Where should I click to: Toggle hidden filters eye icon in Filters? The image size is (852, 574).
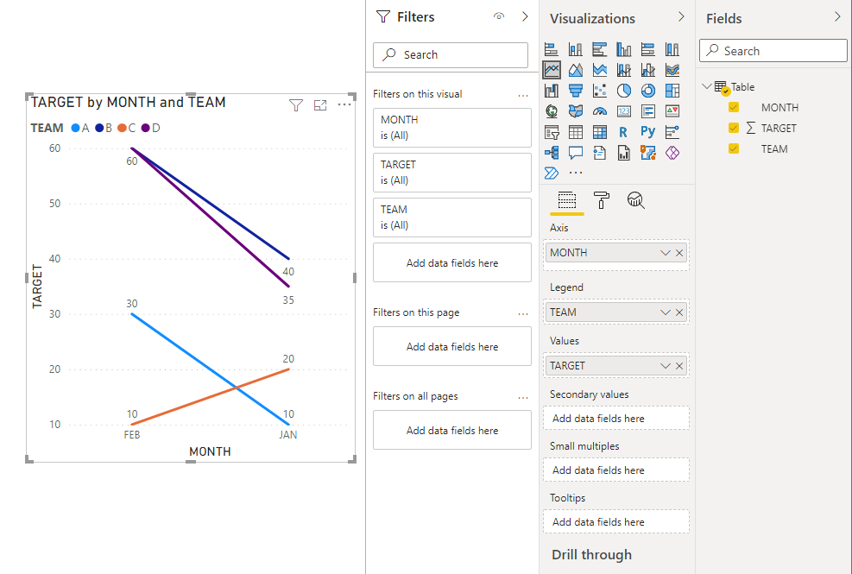point(499,16)
